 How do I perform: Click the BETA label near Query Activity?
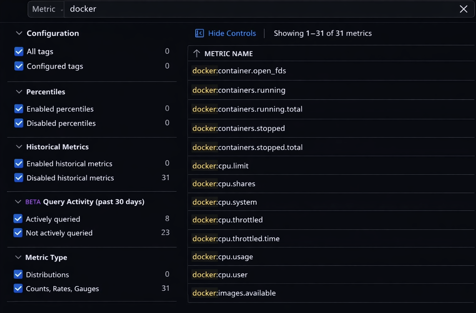coord(33,202)
